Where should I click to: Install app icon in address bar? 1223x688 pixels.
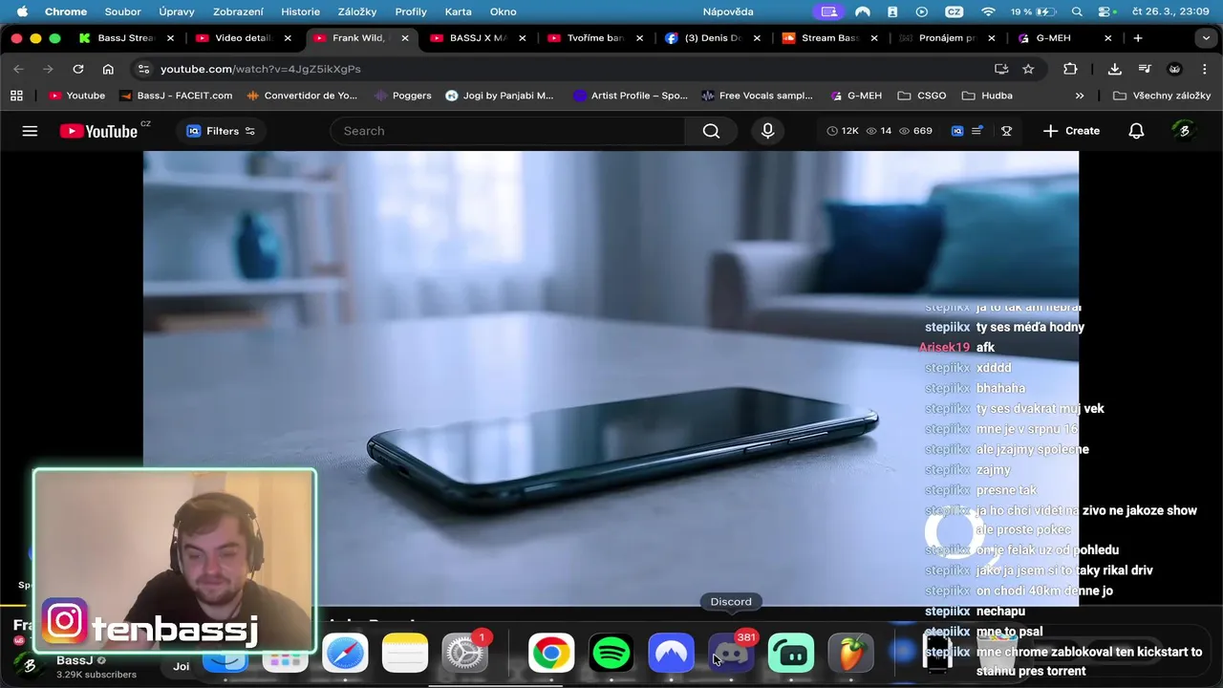(x=1001, y=69)
